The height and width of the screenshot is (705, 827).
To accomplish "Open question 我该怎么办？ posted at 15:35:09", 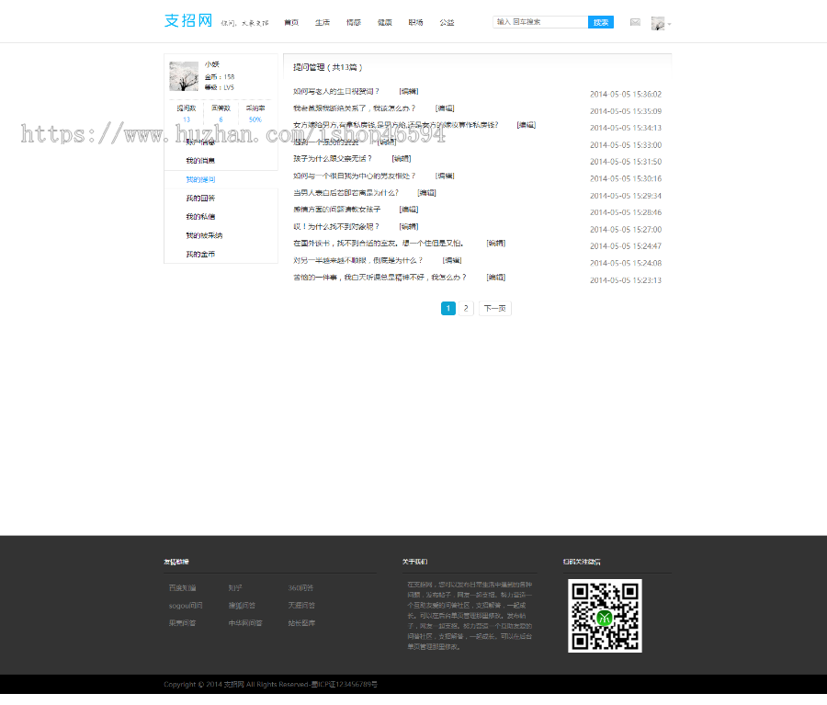I will (354, 108).
